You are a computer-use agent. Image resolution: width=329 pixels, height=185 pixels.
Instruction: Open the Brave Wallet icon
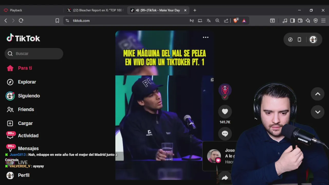[300, 21]
